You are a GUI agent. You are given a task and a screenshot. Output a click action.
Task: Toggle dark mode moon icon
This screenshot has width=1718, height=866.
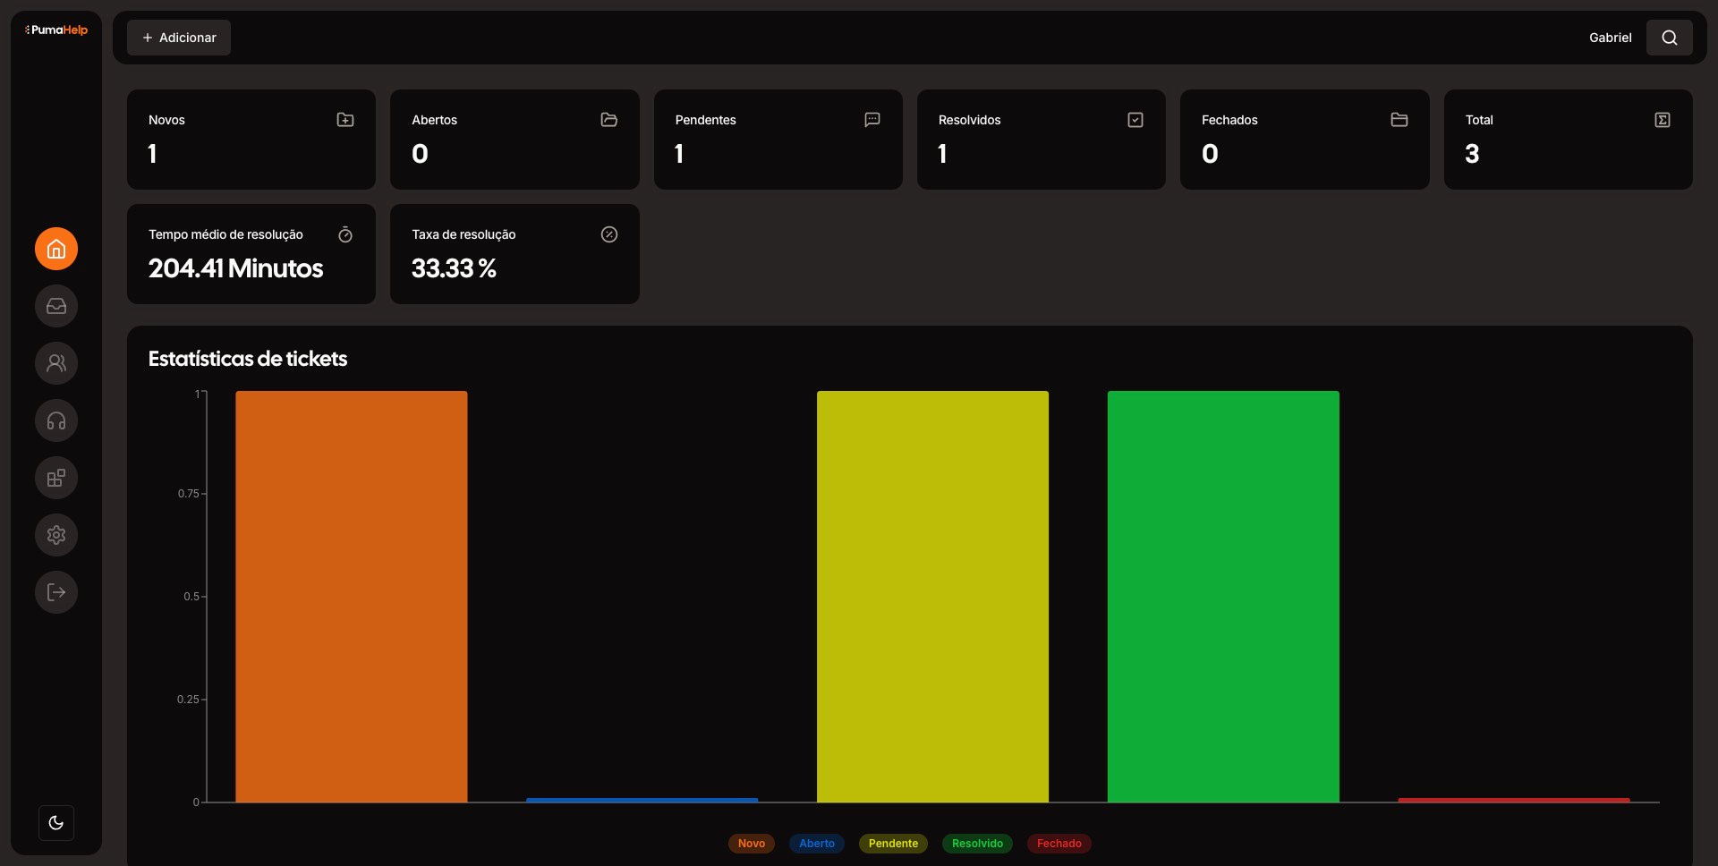56,823
